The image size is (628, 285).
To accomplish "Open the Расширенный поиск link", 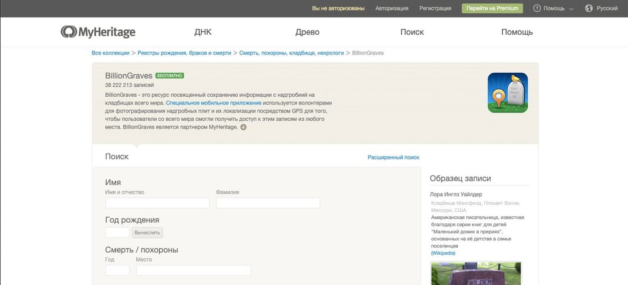I will (393, 157).
